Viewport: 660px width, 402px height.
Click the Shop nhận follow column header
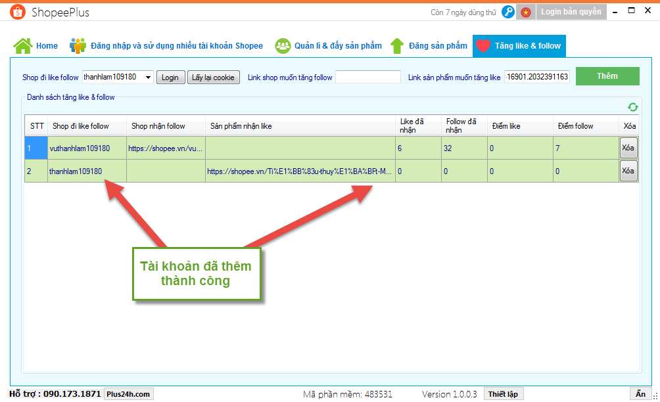[166, 125]
